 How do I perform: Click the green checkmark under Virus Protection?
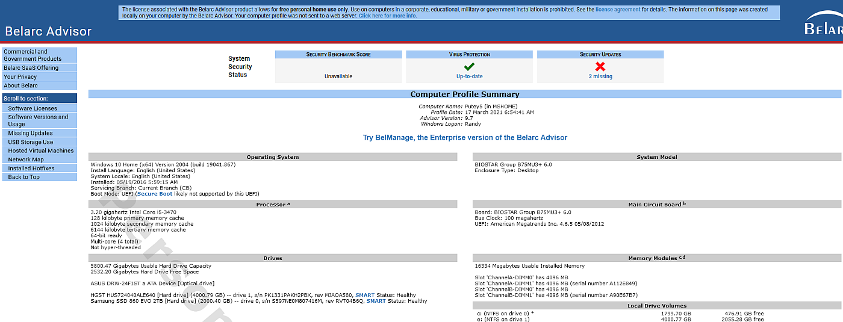(470, 67)
